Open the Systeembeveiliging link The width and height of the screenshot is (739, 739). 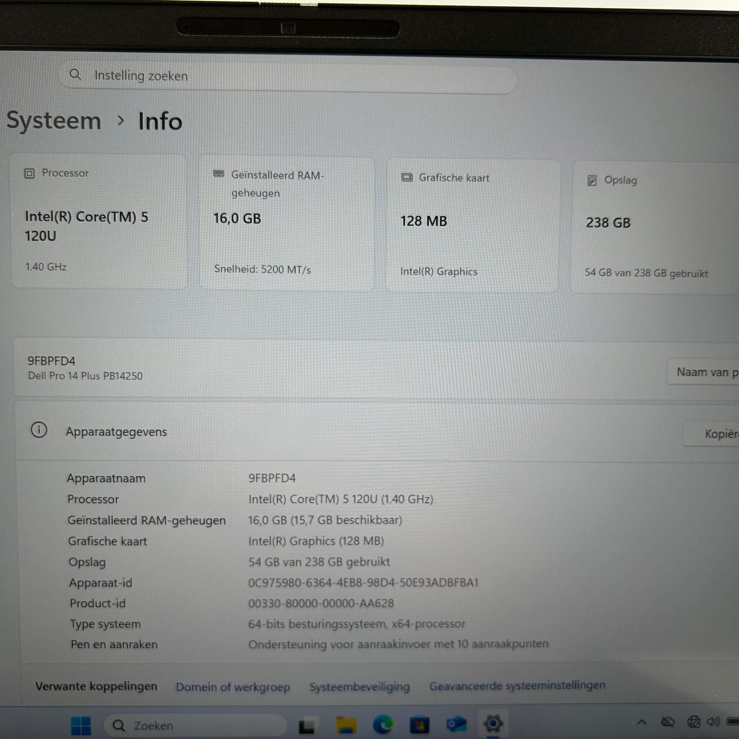pos(359,686)
